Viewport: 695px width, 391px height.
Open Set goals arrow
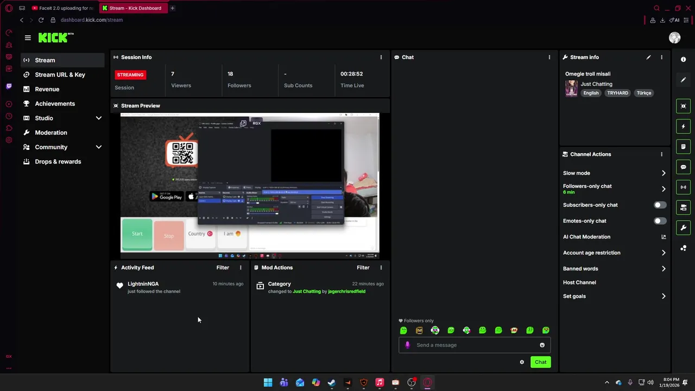[x=664, y=297]
